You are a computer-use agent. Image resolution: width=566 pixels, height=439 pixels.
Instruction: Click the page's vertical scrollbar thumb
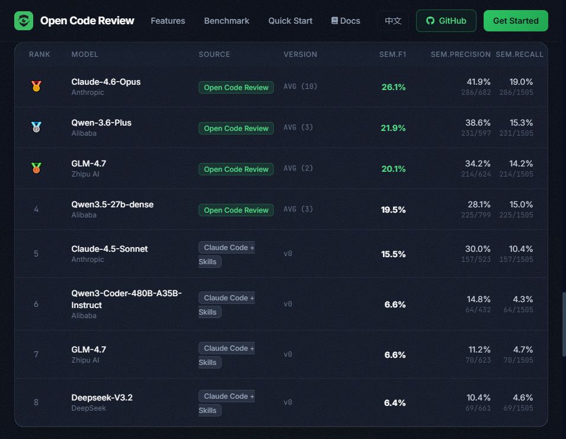coord(564,324)
